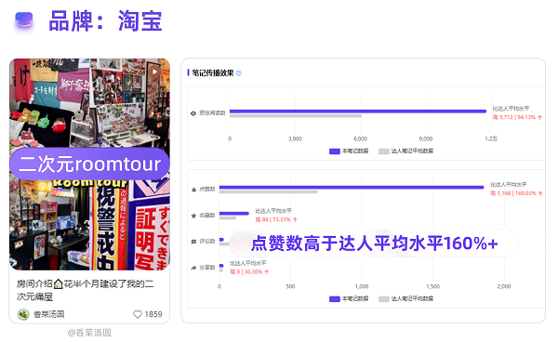Click the purple 预估阅读数 bar
Screen dimensions: 558x342
[x=358, y=112]
